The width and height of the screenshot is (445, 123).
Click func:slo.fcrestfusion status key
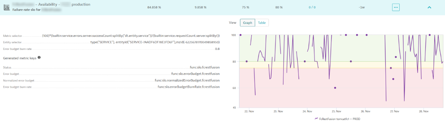(x=205, y=68)
